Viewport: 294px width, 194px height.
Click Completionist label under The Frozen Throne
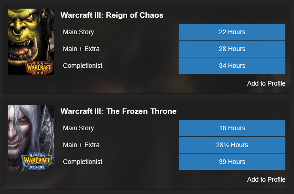83,162
